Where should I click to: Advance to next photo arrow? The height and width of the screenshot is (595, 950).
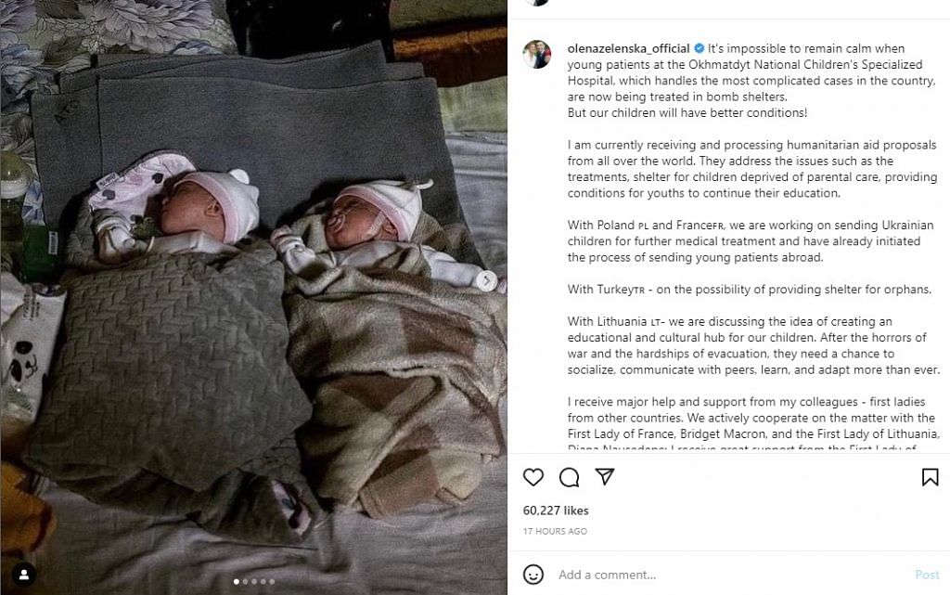486,280
